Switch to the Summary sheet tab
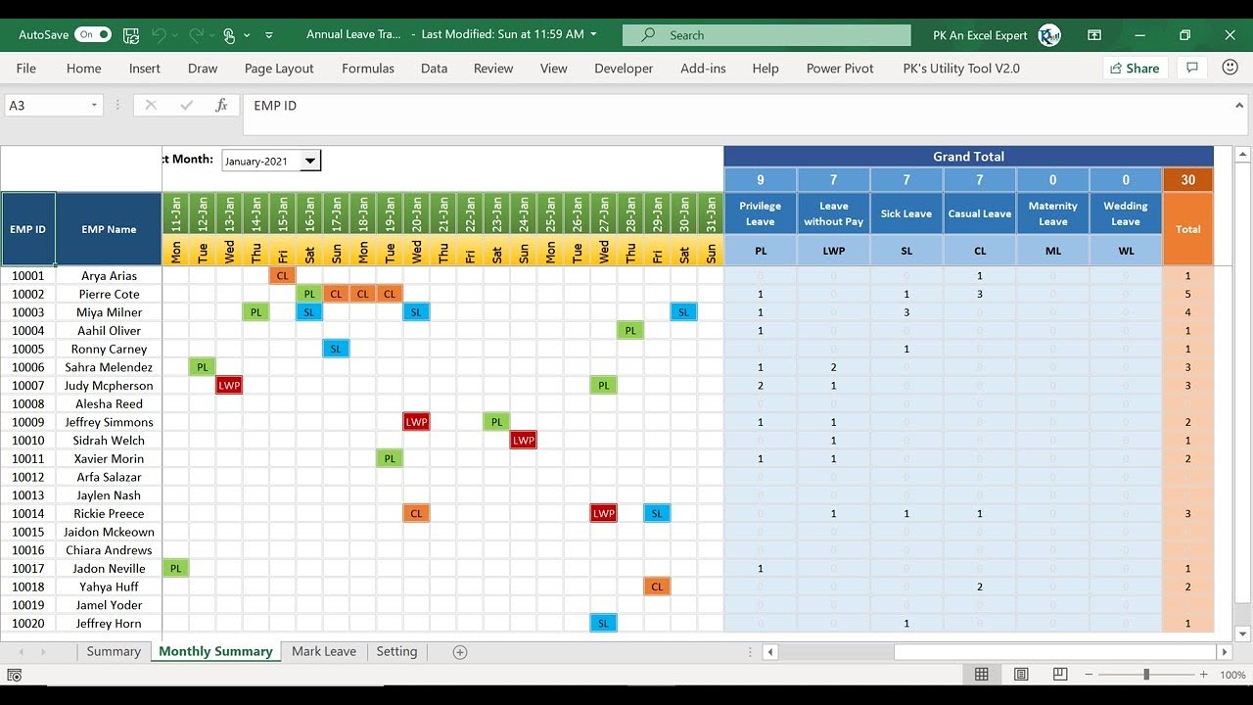This screenshot has width=1253, height=705. click(114, 652)
